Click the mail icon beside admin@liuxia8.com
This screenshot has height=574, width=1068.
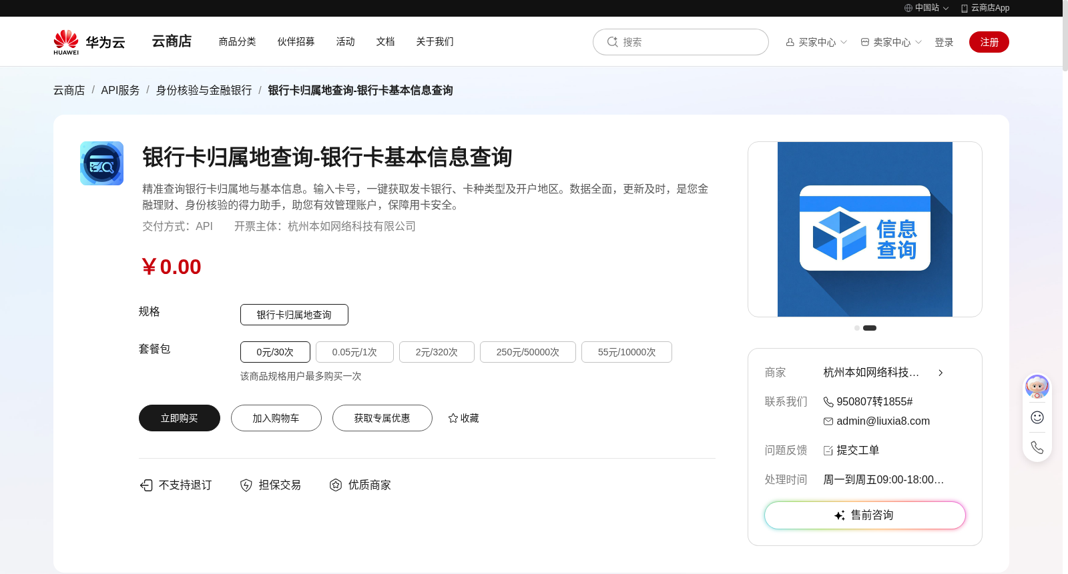pyautogui.click(x=828, y=421)
